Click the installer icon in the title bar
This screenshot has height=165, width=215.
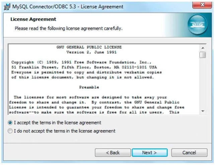(7, 7)
